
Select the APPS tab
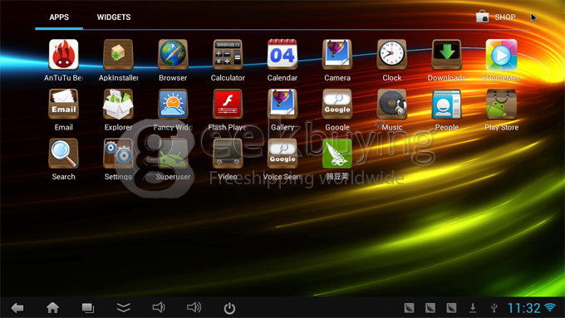coord(59,17)
